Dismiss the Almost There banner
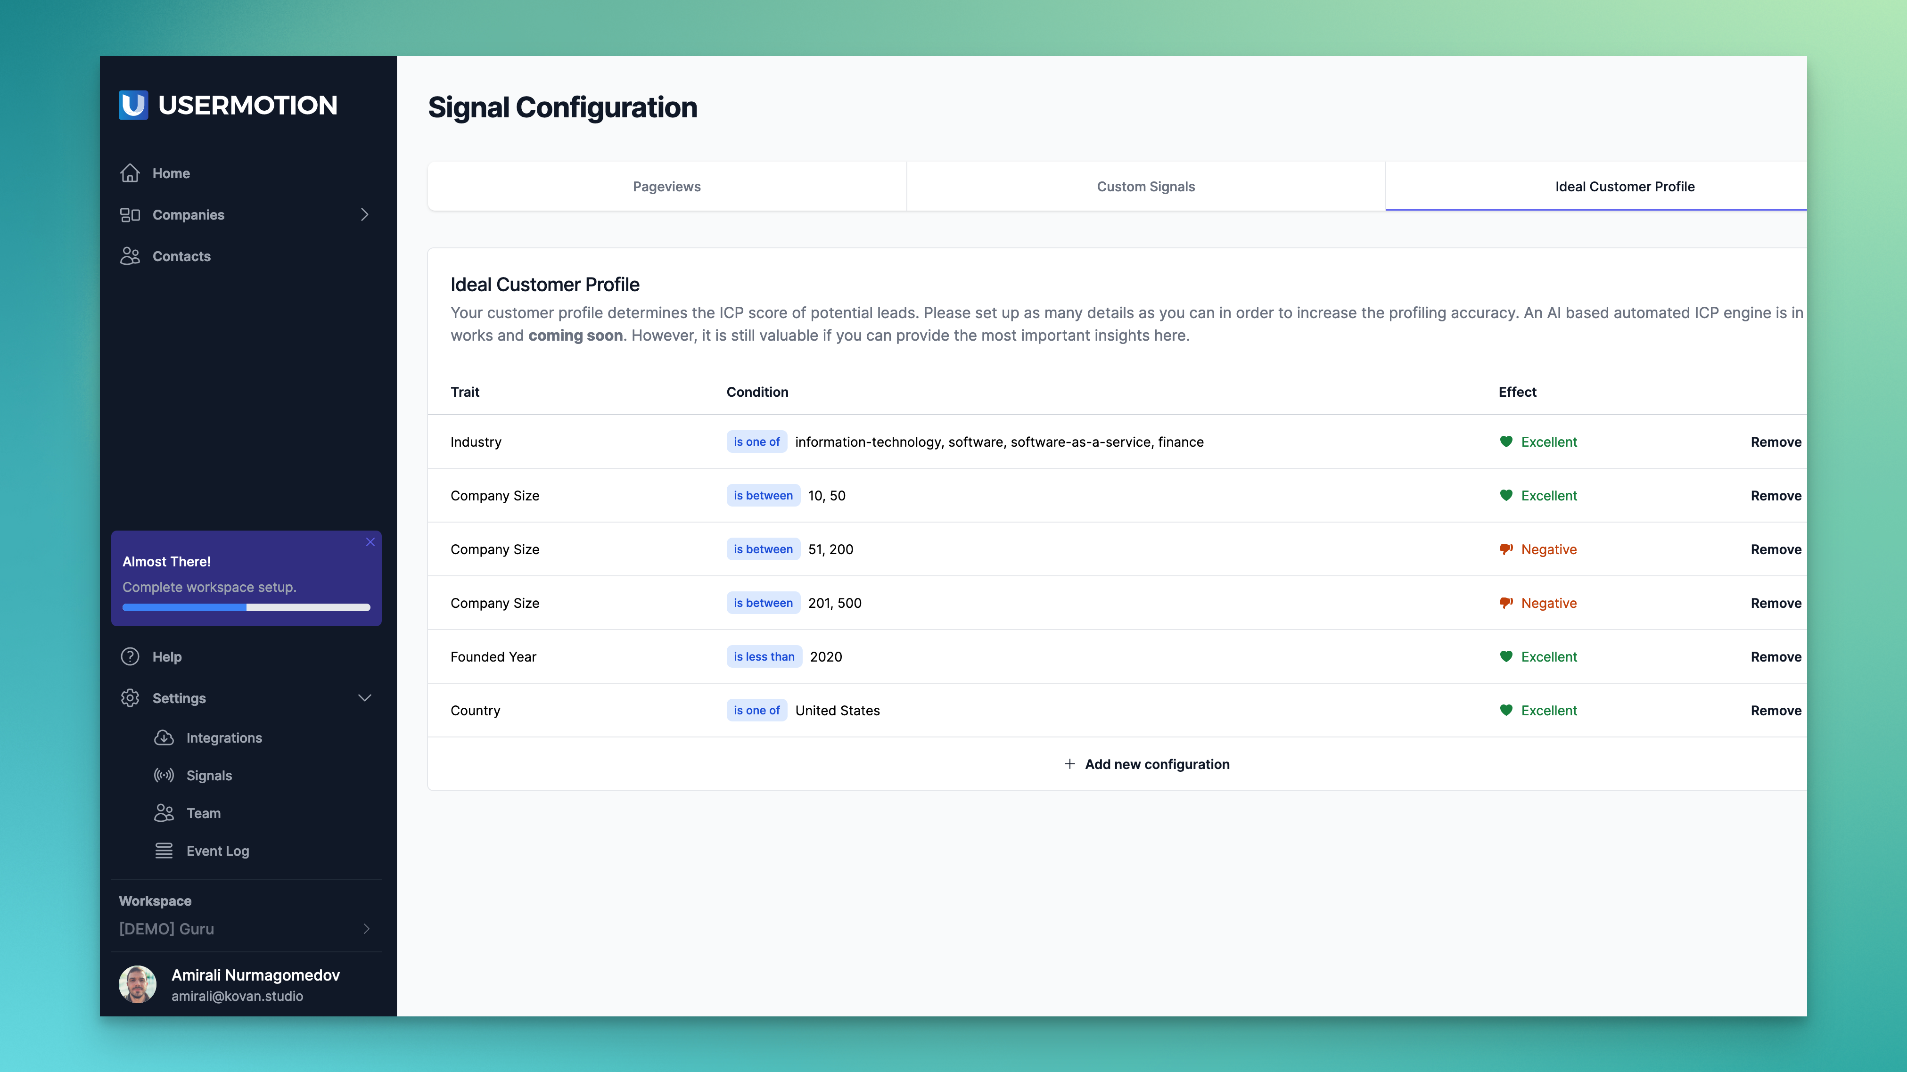The width and height of the screenshot is (1907, 1072). (370, 542)
